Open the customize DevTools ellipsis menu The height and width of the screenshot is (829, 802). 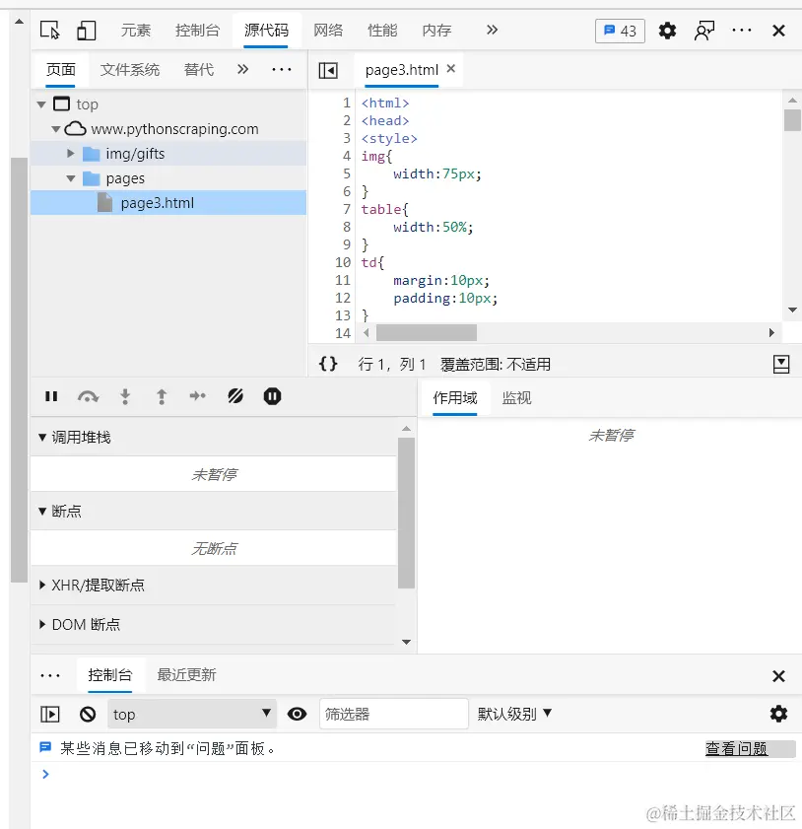[x=742, y=31]
